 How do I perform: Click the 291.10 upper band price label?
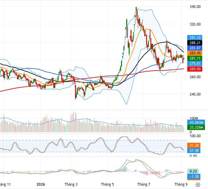click(x=195, y=38)
